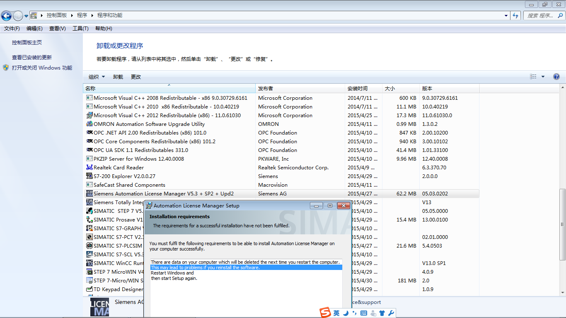Select the OMRON Automation Software Upgrade Utility icon

[x=89, y=124]
